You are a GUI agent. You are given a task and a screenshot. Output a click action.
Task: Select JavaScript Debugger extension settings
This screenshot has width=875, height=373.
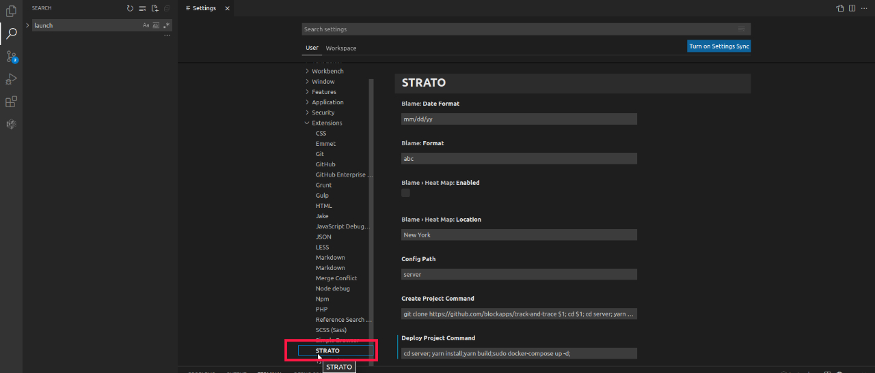click(x=342, y=226)
